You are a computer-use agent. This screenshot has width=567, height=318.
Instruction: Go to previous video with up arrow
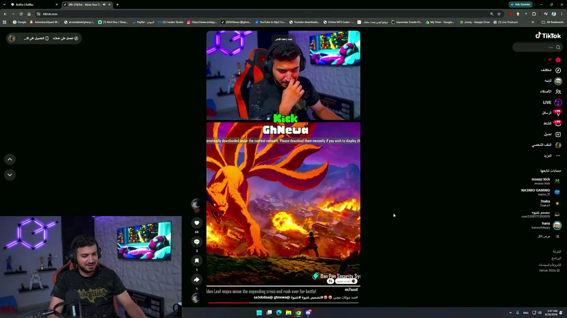pyautogui.click(x=10, y=159)
